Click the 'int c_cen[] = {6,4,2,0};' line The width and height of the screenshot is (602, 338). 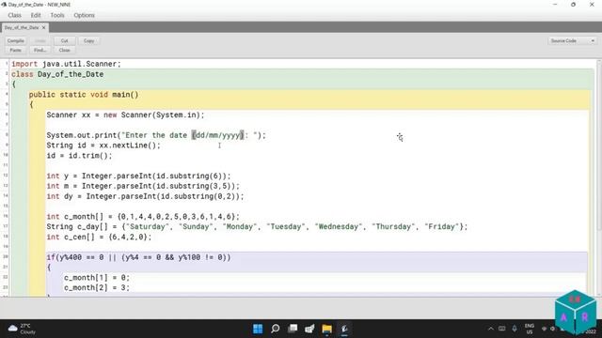pyautogui.click(x=99, y=237)
